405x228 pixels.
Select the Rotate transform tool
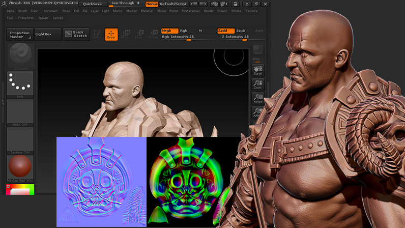coord(153,35)
